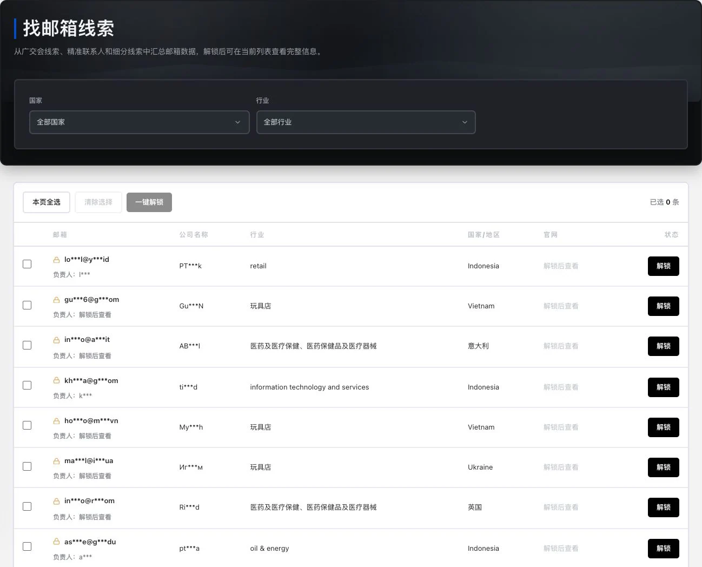Check the My***h row checkbox
This screenshot has height=567, width=702.
pyautogui.click(x=27, y=425)
